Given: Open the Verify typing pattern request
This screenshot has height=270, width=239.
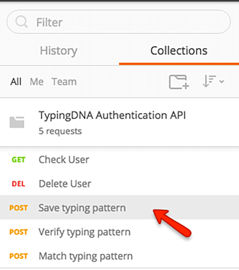Looking at the screenshot, I should (119, 232).
